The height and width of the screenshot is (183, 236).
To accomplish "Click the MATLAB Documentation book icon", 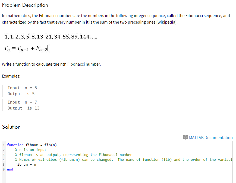I will tap(186, 137).
